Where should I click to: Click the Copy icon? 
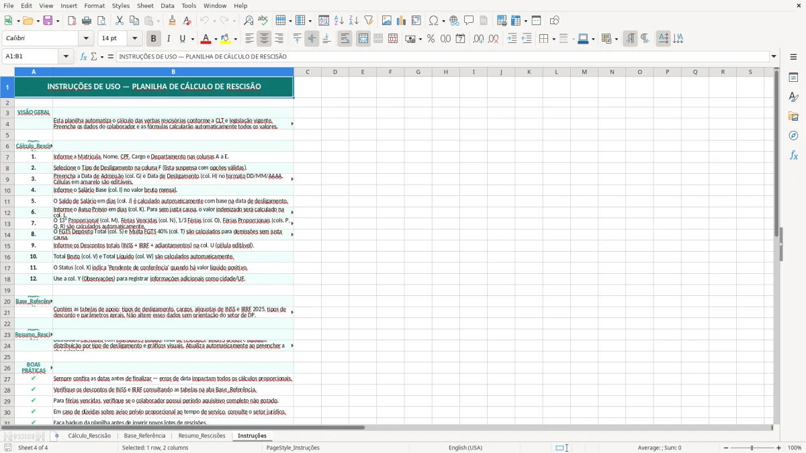134,21
